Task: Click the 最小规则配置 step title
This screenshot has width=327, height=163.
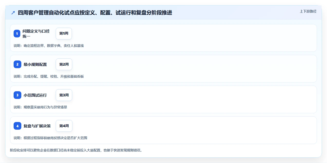Action: [x=35, y=64]
